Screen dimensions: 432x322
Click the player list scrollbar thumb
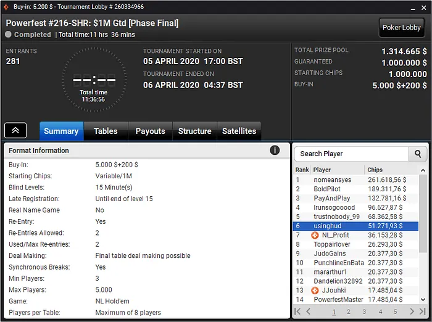423,213
